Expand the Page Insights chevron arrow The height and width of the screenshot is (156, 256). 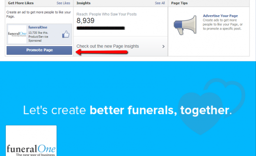[x=163, y=47]
